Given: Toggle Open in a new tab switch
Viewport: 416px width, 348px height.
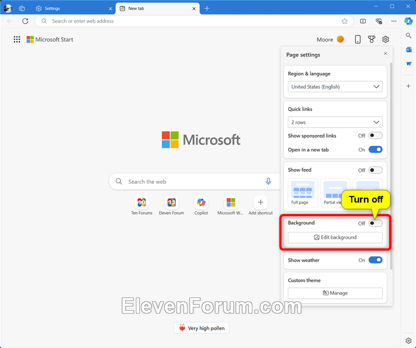Looking at the screenshot, I should point(376,150).
